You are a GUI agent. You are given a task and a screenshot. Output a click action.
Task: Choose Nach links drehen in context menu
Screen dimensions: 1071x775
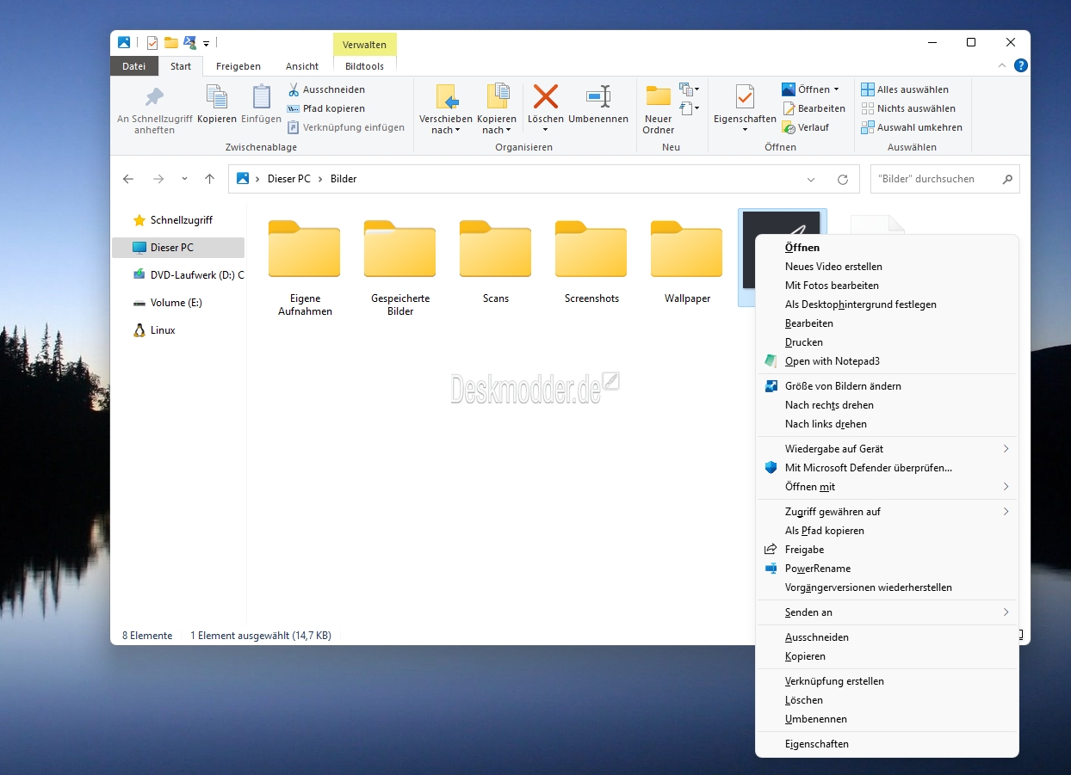(x=887, y=424)
